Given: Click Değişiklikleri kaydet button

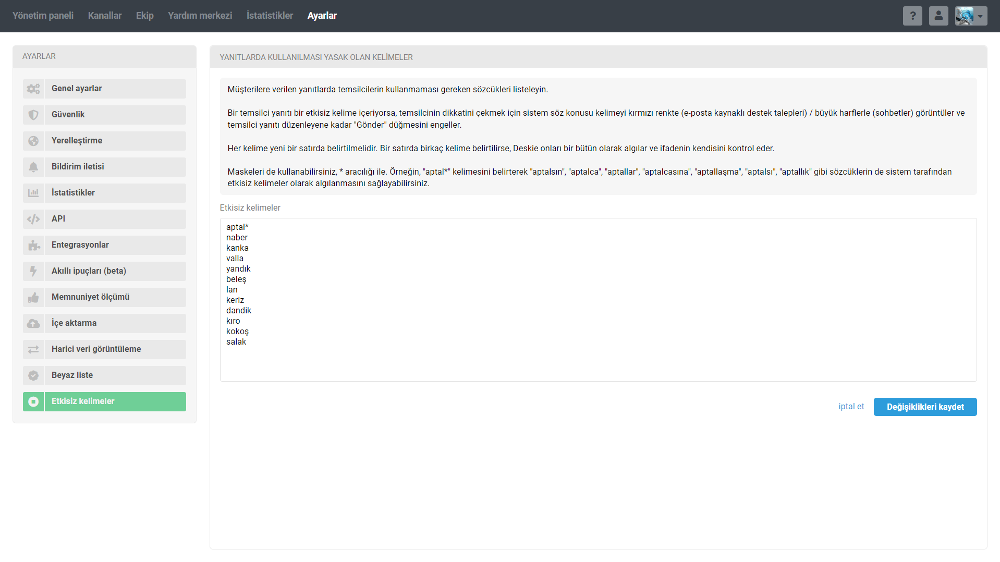Looking at the screenshot, I should pyautogui.click(x=925, y=407).
